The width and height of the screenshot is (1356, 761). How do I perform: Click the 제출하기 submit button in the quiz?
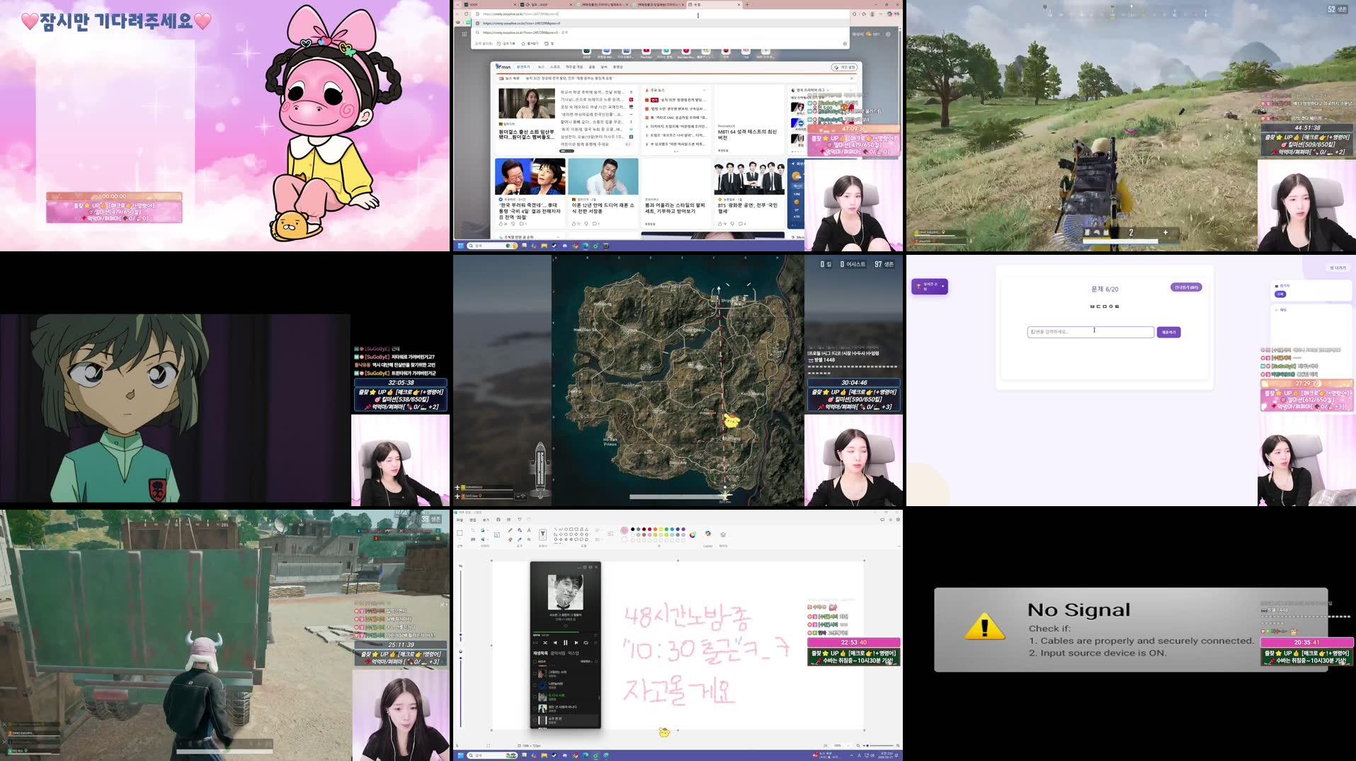pos(1168,332)
